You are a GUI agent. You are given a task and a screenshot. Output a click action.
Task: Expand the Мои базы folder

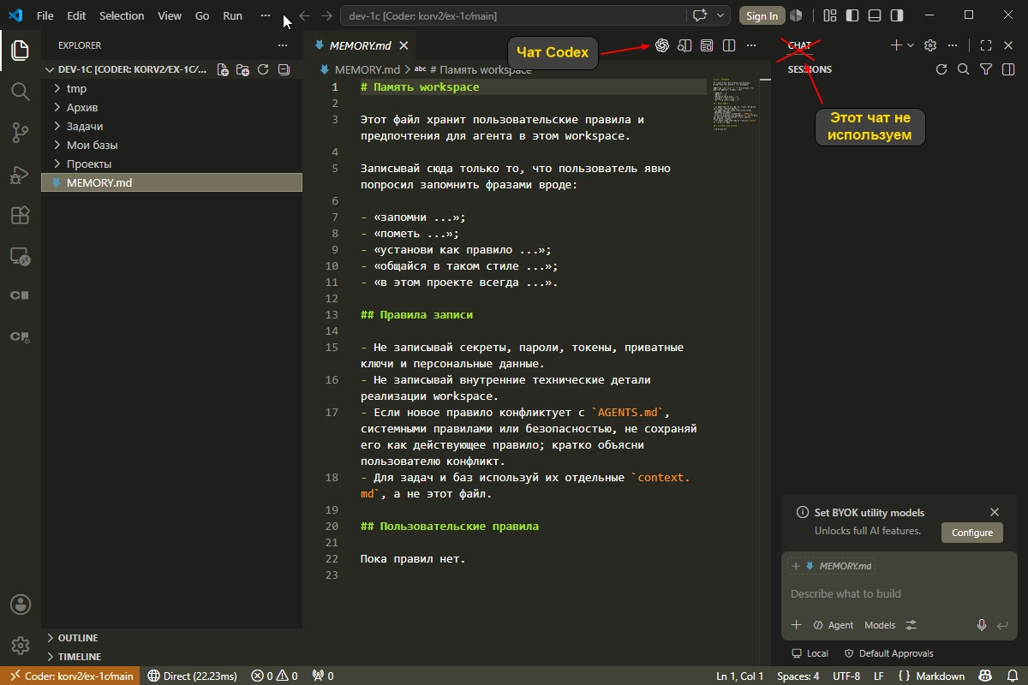(x=171, y=145)
